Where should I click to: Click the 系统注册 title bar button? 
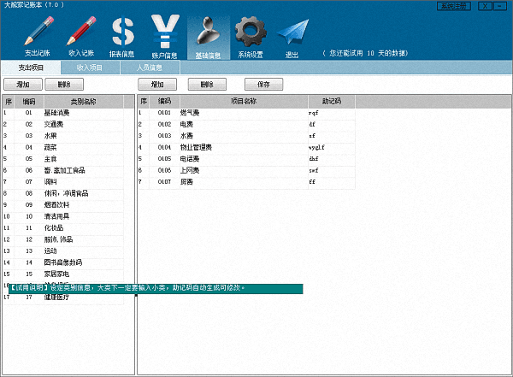454,6
